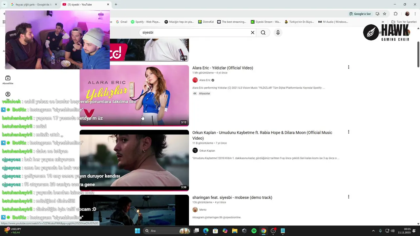Close the feyyaz yiğit şarkı tab
Viewport: 420px width, 236px height.
coord(56,5)
